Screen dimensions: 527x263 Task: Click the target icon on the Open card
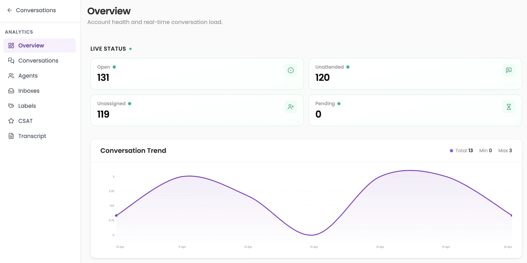click(291, 70)
